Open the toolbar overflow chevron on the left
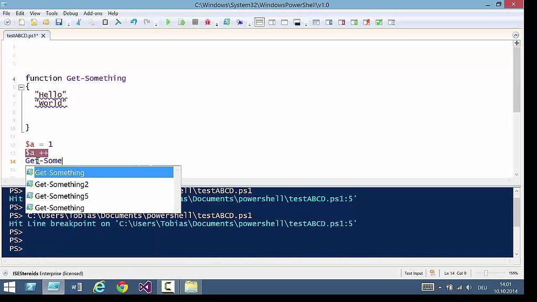Viewport: 537px width, 302px height. (7, 22)
